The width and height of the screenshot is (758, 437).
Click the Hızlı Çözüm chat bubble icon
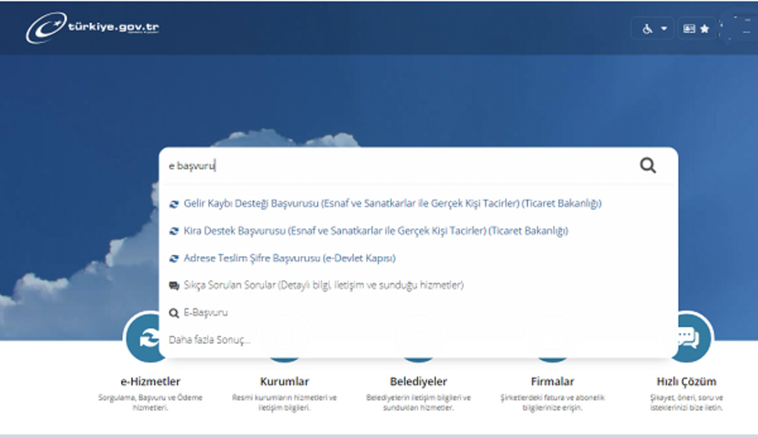coord(688,338)
